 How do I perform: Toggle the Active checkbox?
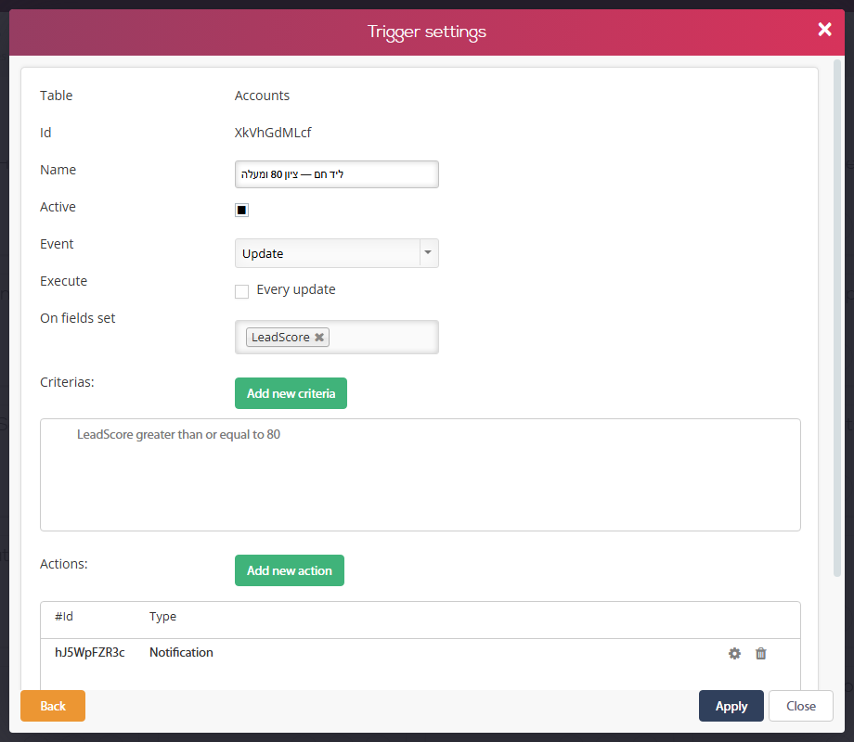[x=242, y=211]
